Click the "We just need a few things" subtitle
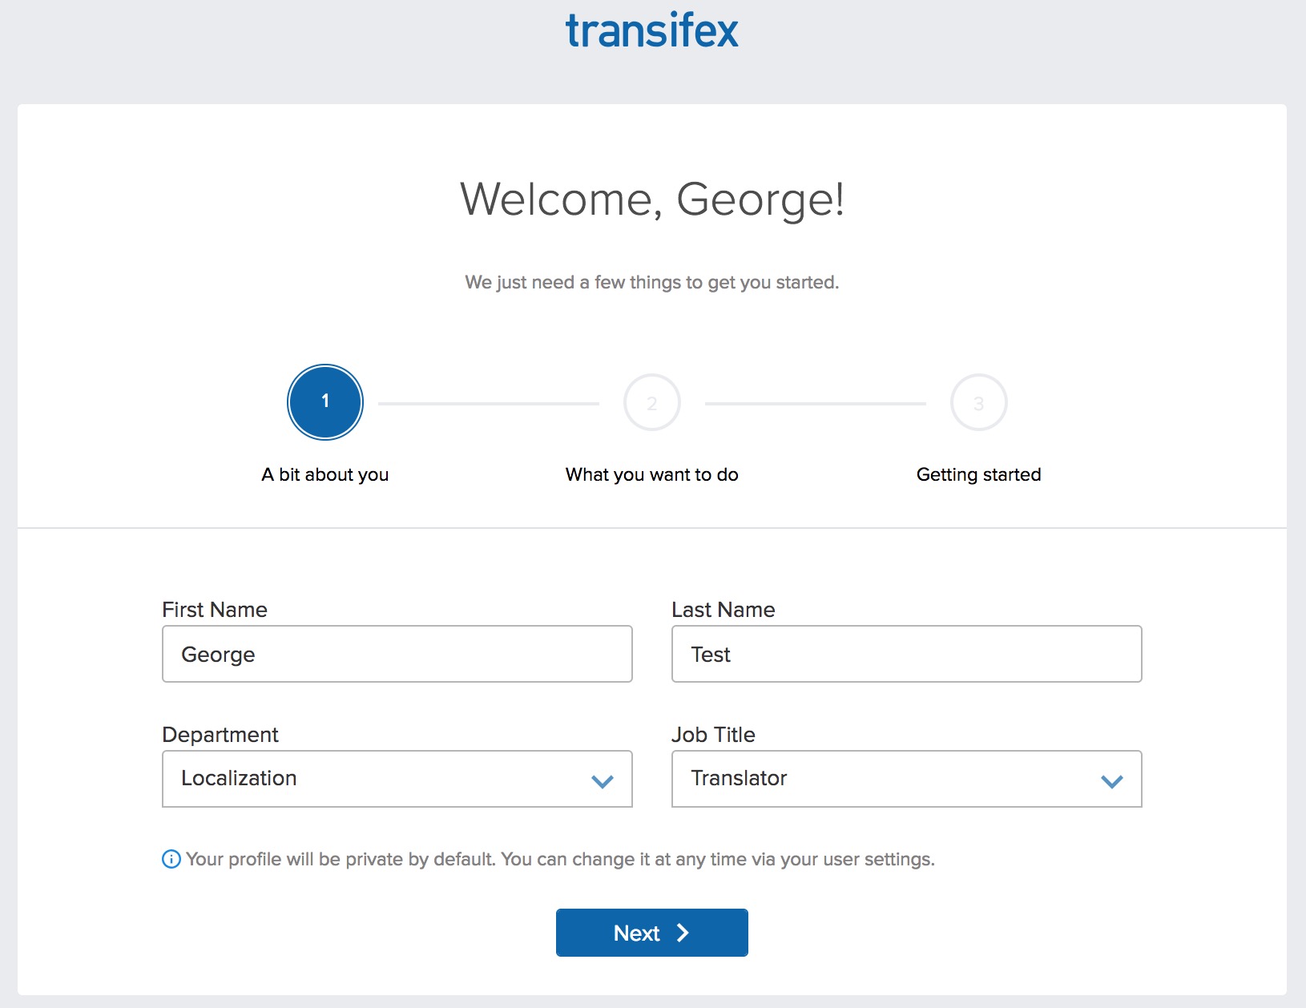This screenshot has width=1306, height=1008. point(652,282)
